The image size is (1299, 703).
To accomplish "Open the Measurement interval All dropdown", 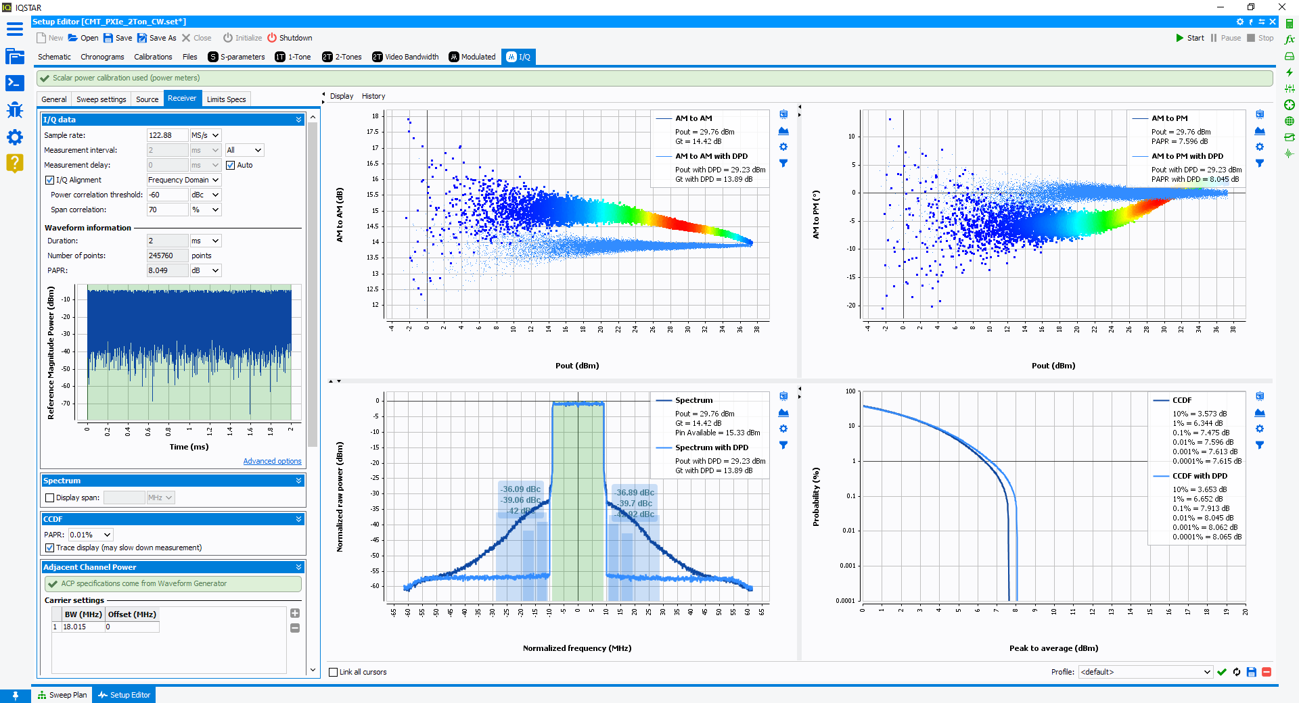I will coord(244,150).
